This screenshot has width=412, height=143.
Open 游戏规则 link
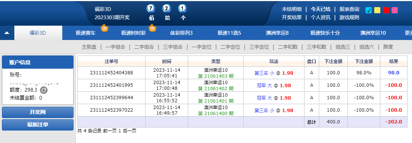(x=349, y=18)
